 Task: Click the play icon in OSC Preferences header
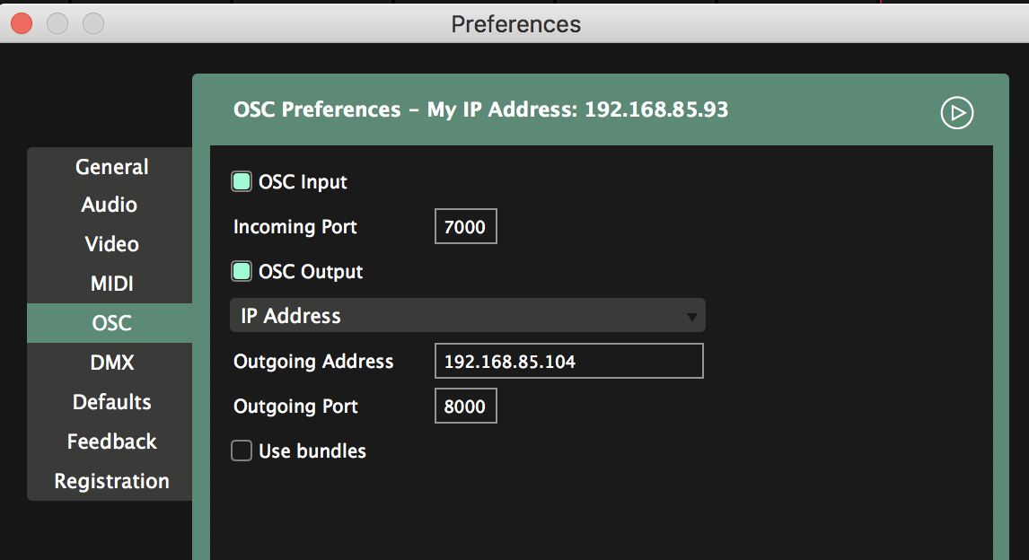tap(957, 113)
